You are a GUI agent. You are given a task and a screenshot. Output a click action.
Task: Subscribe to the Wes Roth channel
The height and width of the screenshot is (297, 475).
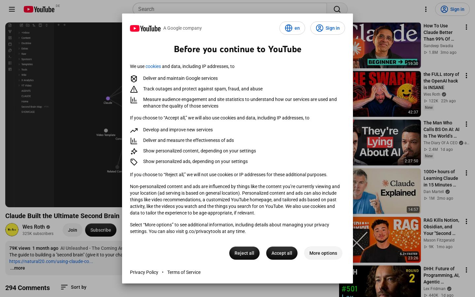coord(101,230)
